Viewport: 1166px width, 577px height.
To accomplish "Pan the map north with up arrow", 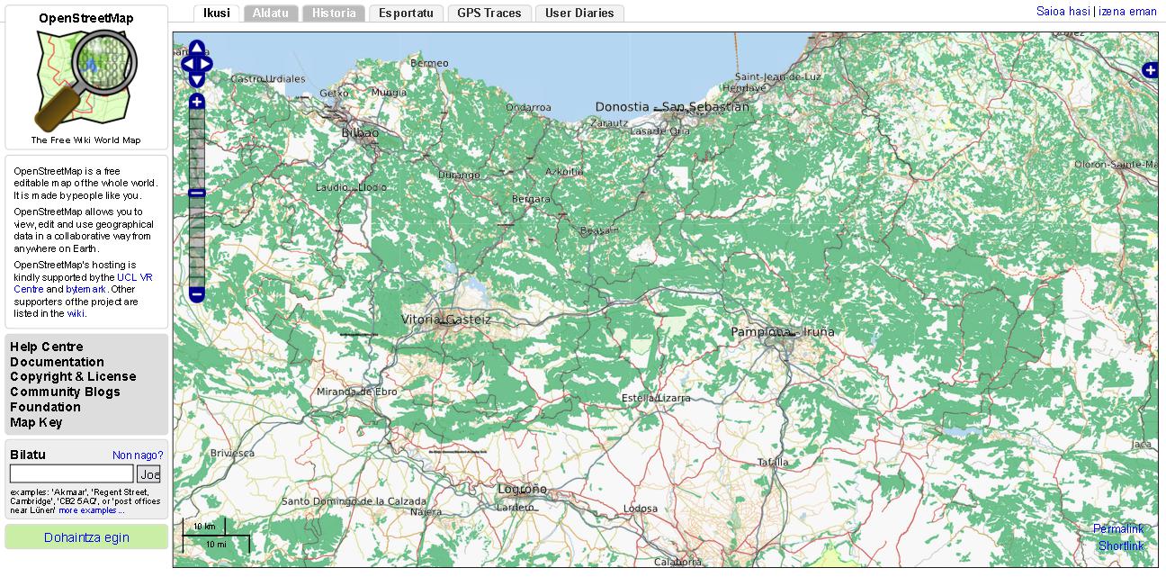I will click(197, 47).
